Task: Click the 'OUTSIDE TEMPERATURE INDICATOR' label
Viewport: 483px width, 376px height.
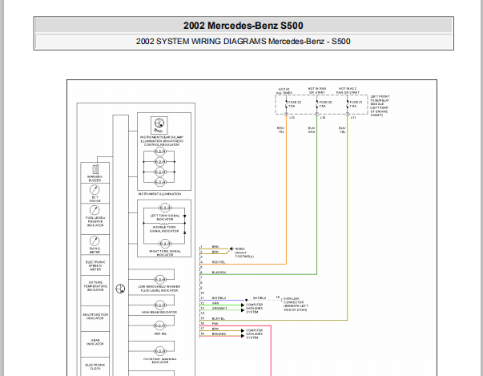Action: click(x=95, y=286)
